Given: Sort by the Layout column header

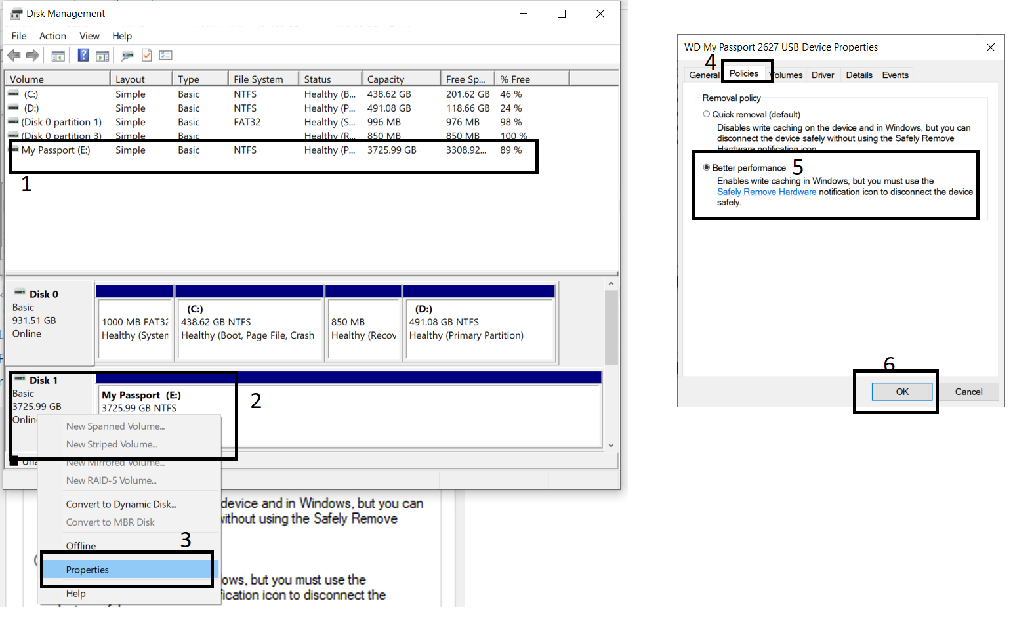Looking at the screenshot, I should [x=141, y=79].
